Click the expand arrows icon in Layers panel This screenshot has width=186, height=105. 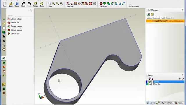point(183,78)
